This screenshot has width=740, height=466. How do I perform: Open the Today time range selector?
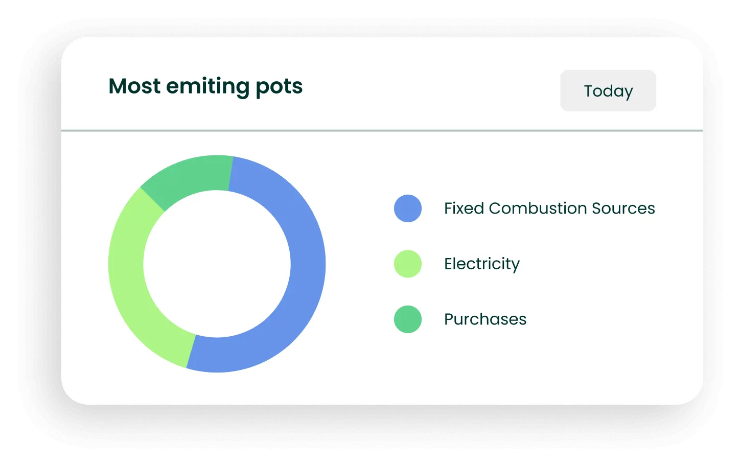[608, 91]
